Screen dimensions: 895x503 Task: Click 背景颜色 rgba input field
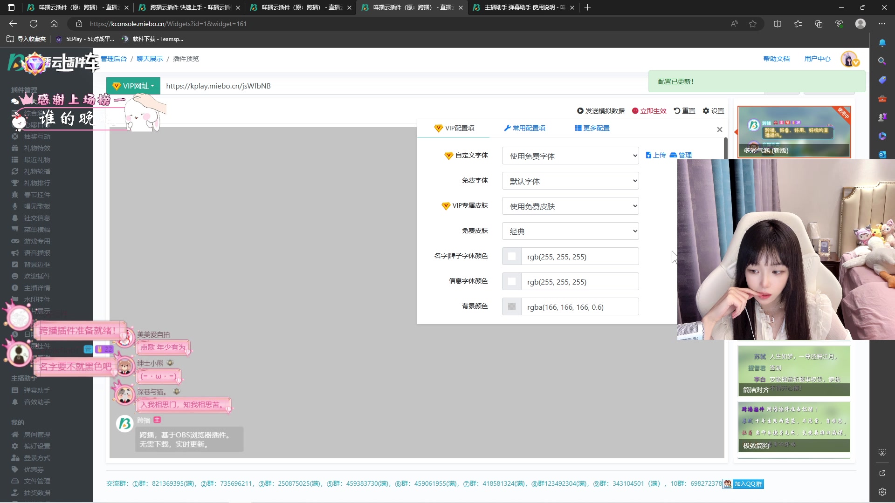pos(580,307)
